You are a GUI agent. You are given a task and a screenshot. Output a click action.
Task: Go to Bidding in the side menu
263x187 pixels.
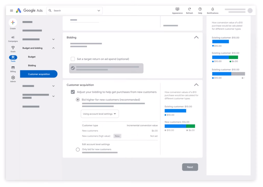tap(32, 65)
